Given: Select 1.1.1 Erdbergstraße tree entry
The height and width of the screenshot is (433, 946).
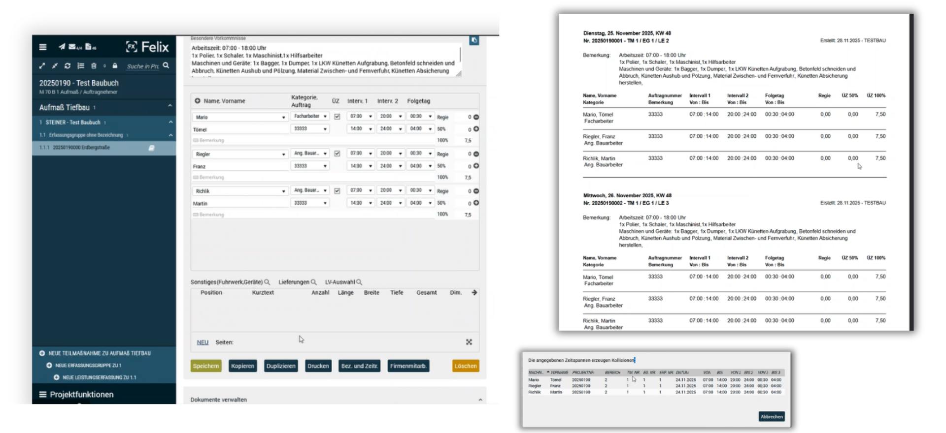Looking at the screenshot, I should (81, 148).
